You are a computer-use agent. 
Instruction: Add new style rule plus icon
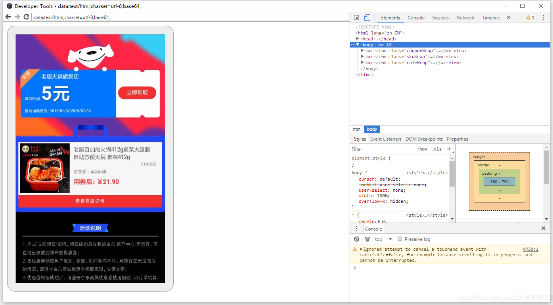[x=449, y=149]
